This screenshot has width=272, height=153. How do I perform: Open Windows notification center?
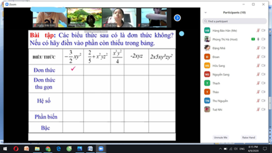265,149
